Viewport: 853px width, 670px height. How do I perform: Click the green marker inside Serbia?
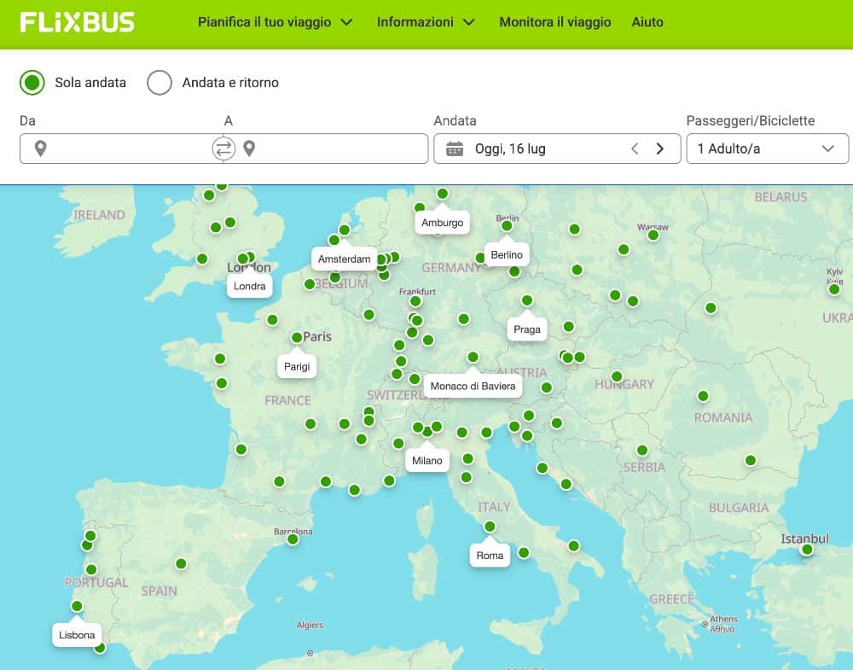[x=642, y=450]
